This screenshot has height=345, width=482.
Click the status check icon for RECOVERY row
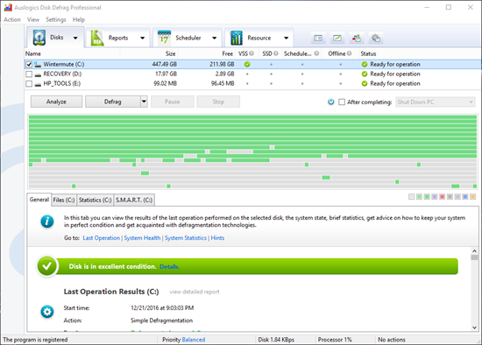(x=365, y=74)
